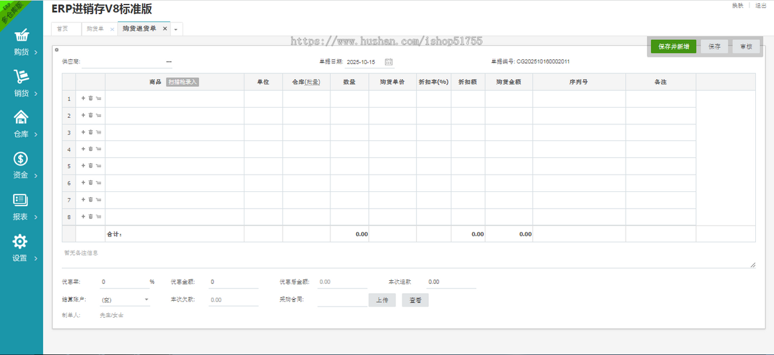Viewport: 774px width, 355px height.
Task: Click the 审核 button
Action: (746, 46)
